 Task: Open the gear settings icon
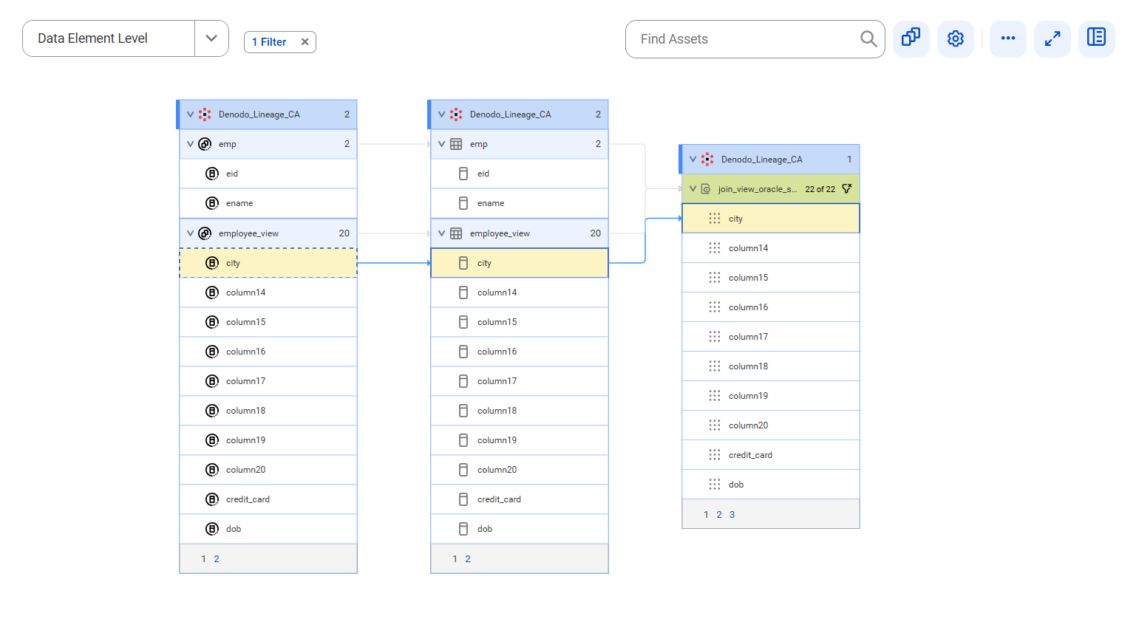pos(956,38)
